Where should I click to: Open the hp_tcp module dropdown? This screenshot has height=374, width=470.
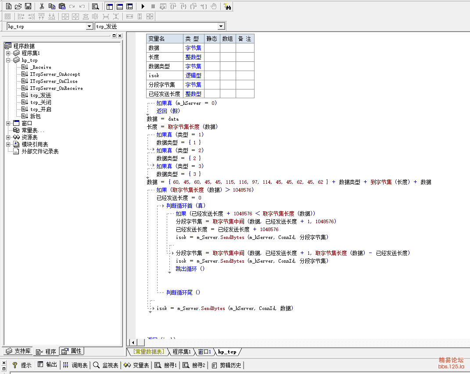(90, 26)
